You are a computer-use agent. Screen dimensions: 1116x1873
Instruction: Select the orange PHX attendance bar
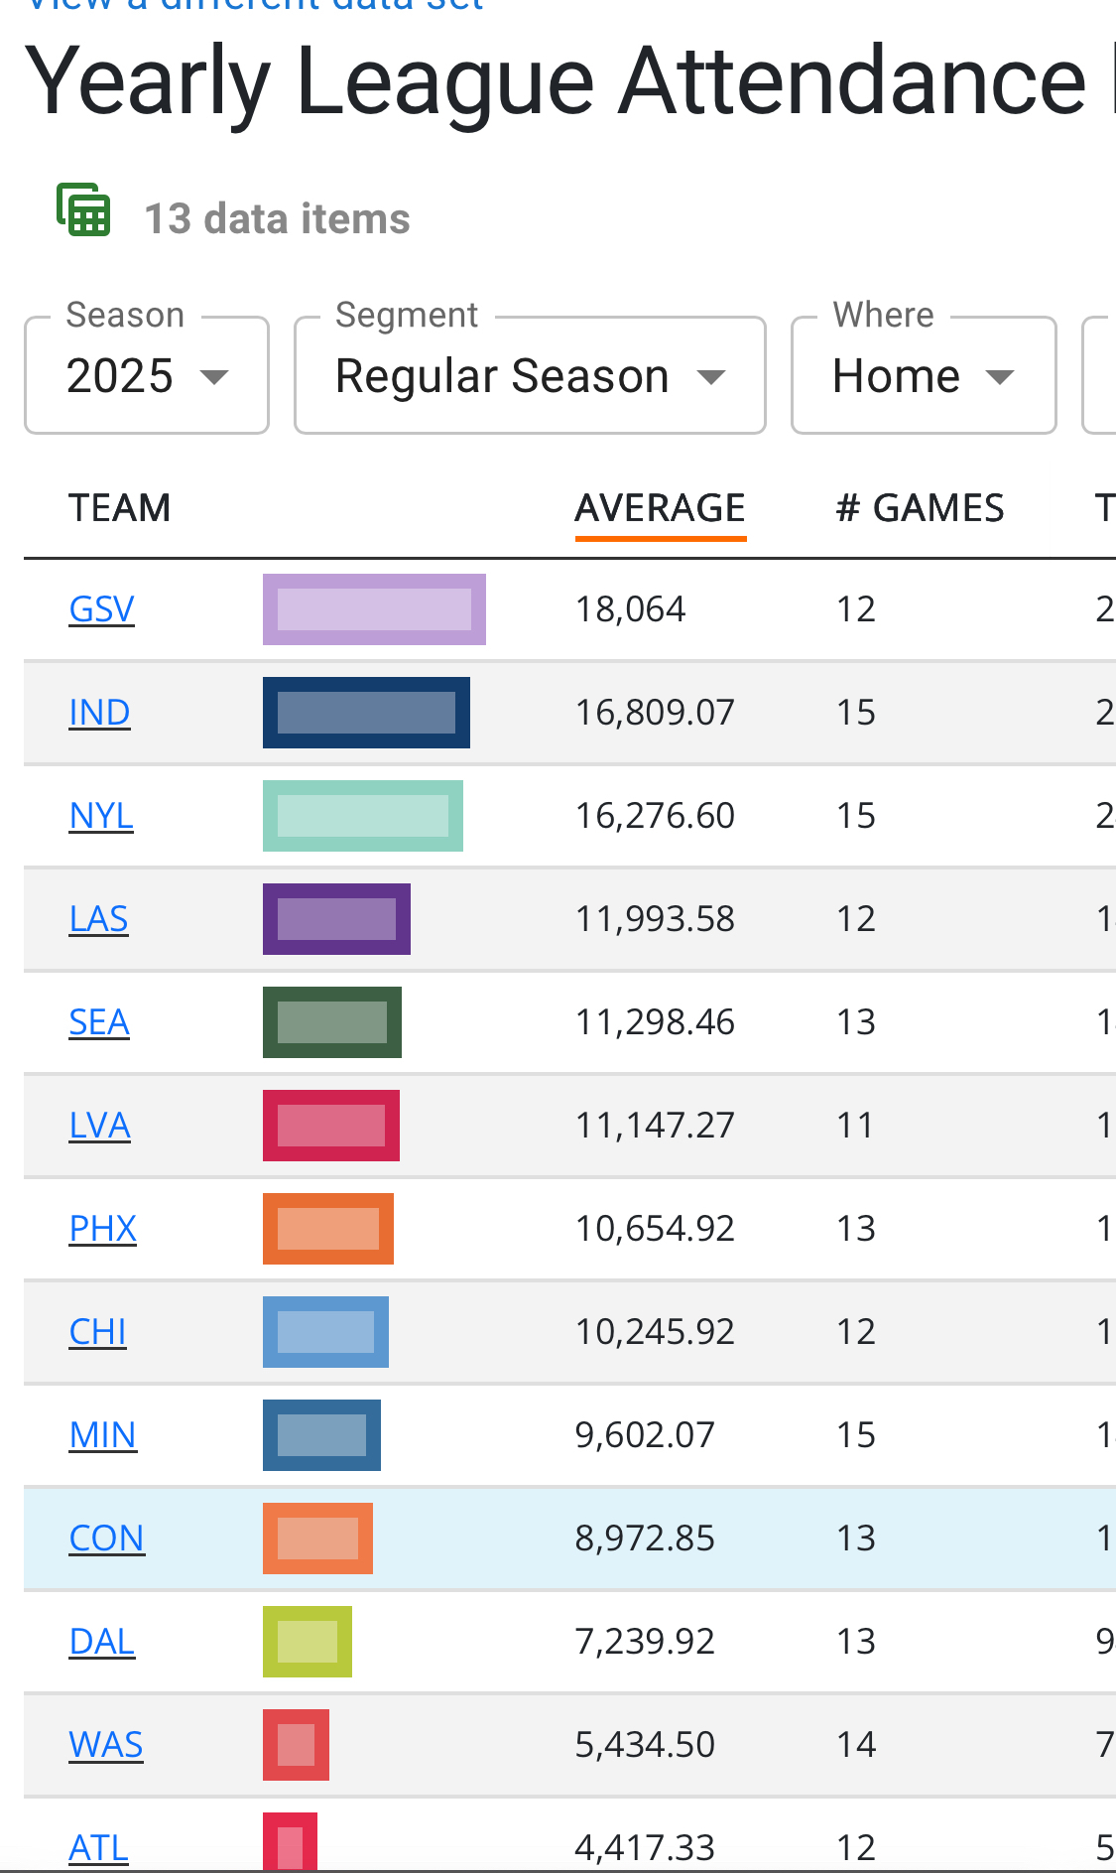327,1229
